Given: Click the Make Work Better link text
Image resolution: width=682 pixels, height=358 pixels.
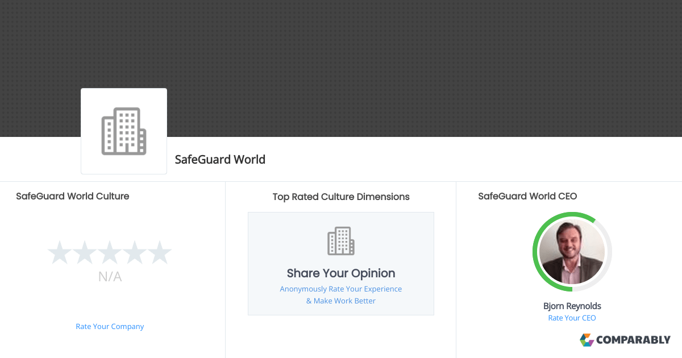Looking at the screenshot, I should 340,301.
